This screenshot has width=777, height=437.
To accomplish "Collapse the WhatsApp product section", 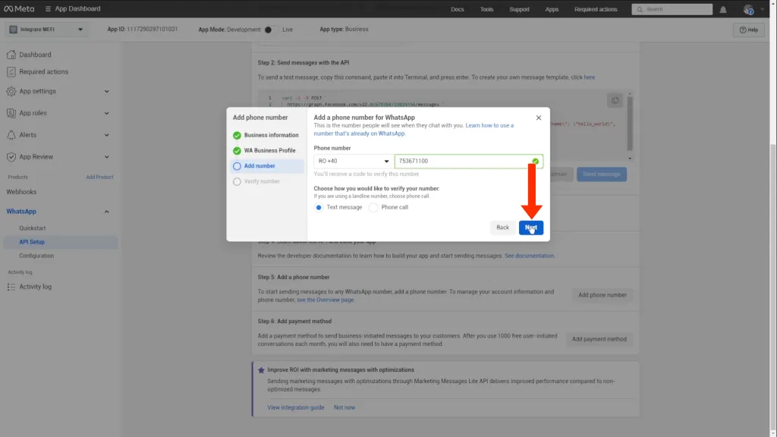I will [106, 212].
